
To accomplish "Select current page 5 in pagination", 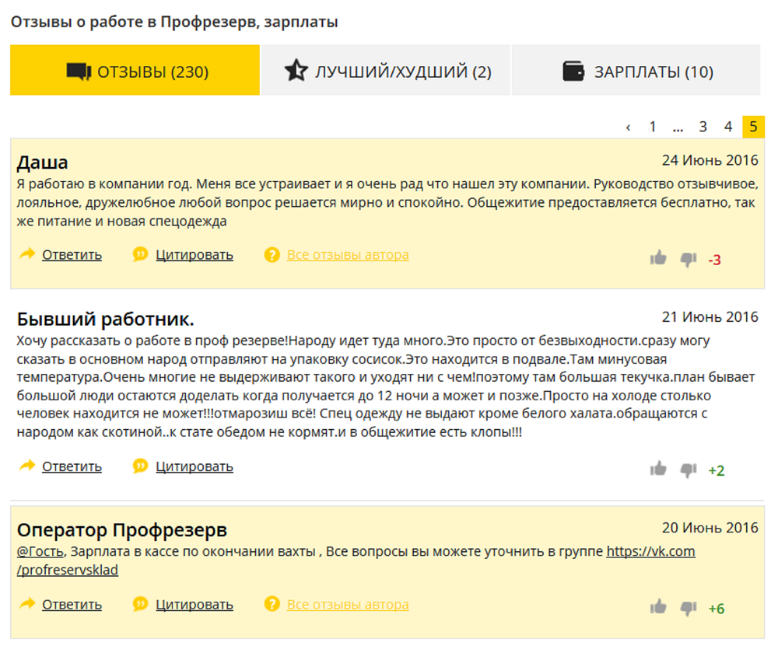I will (753, 127).
